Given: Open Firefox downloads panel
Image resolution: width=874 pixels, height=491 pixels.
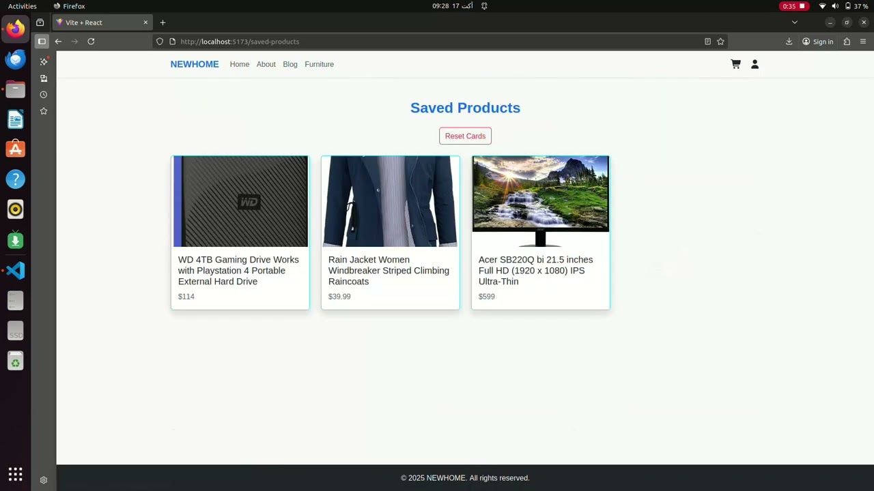Looking at the screenshot, I should click(x=789, y=42).
